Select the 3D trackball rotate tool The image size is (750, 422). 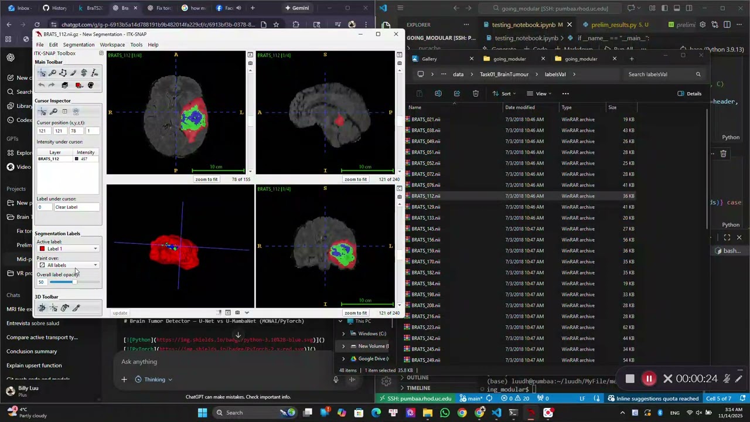(42, 308)
